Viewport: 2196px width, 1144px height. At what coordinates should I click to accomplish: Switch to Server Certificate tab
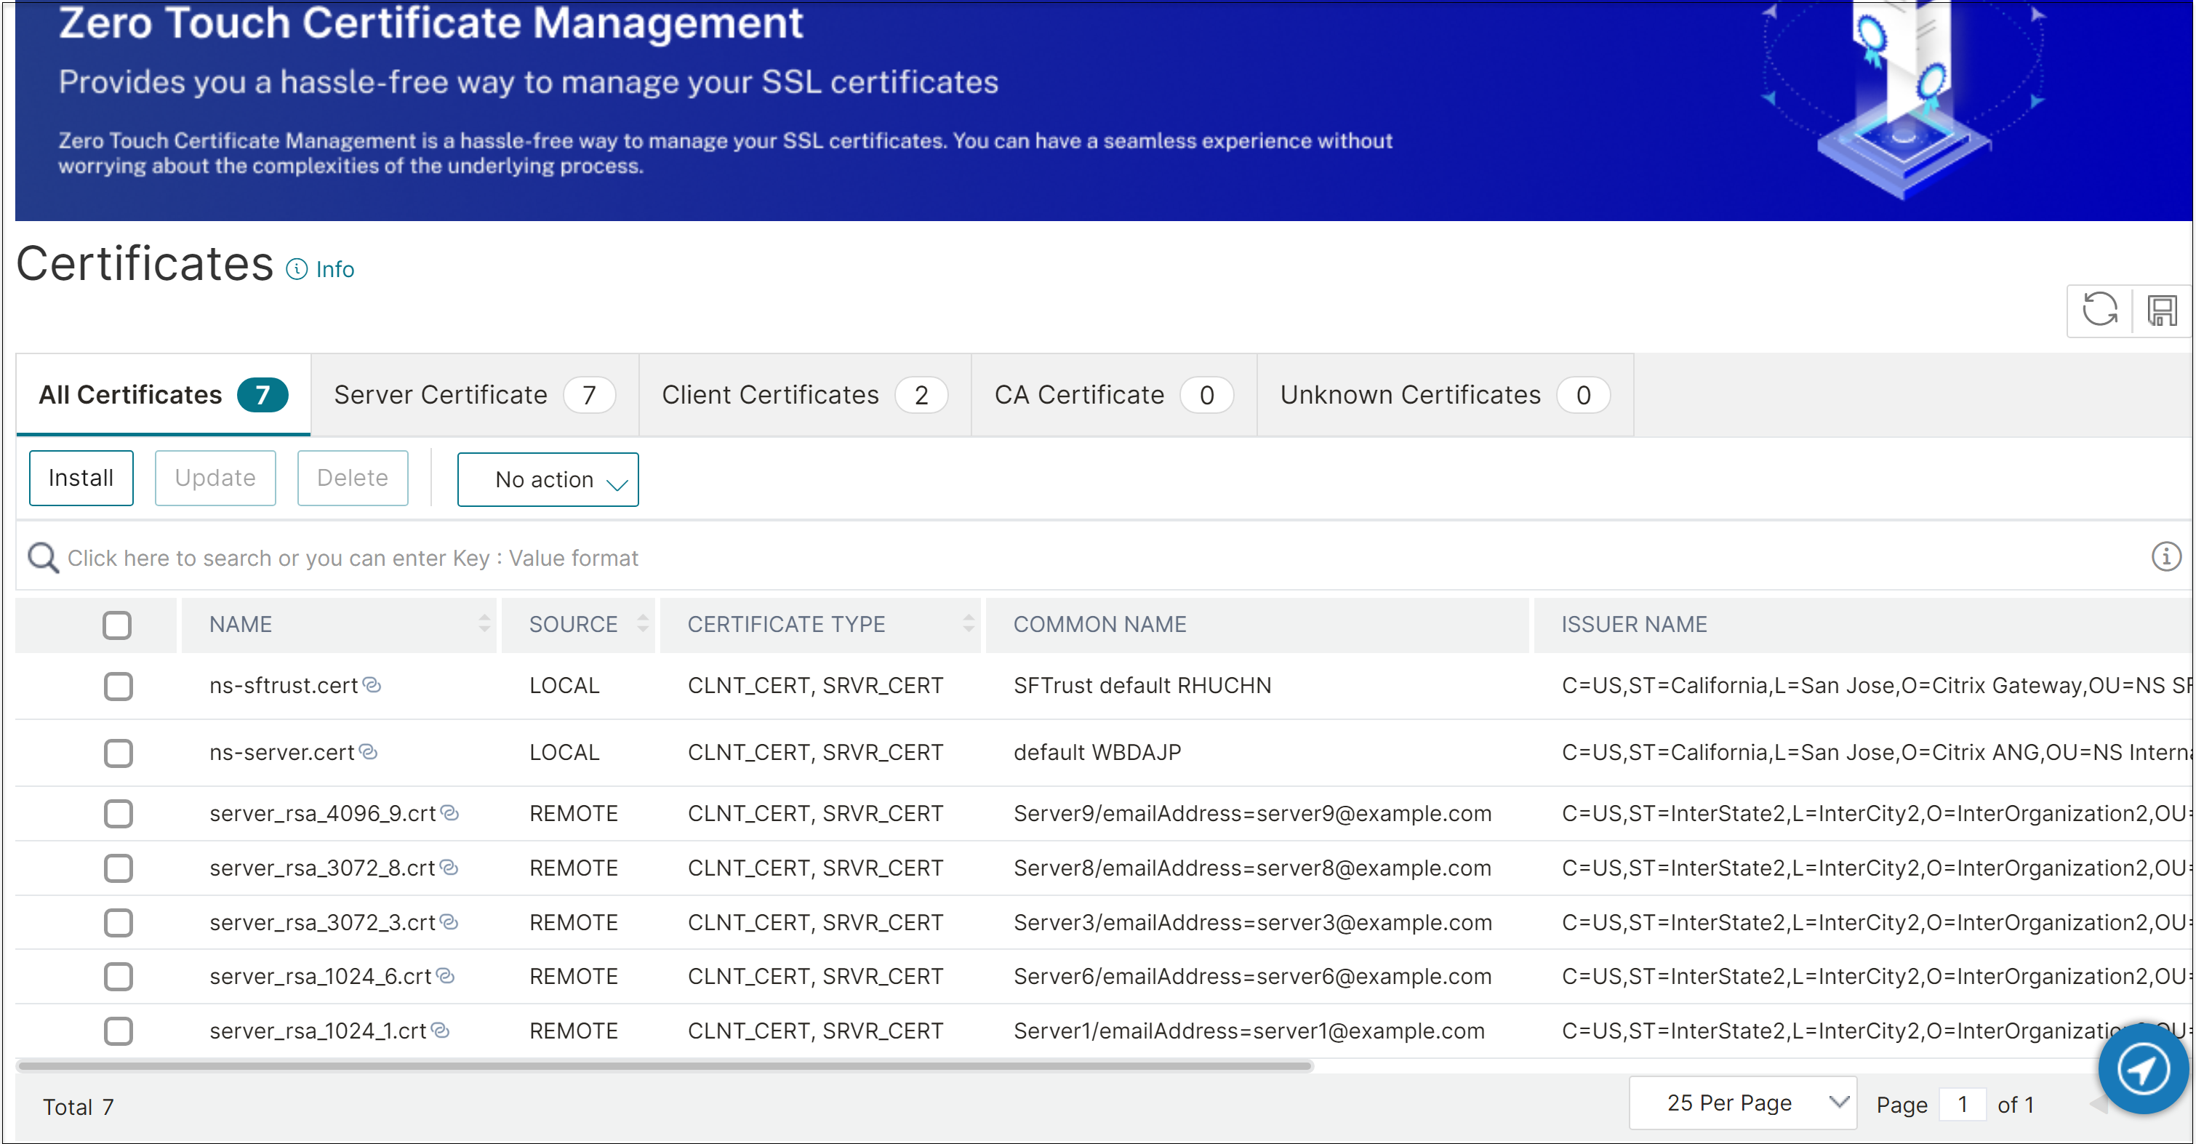475,395
